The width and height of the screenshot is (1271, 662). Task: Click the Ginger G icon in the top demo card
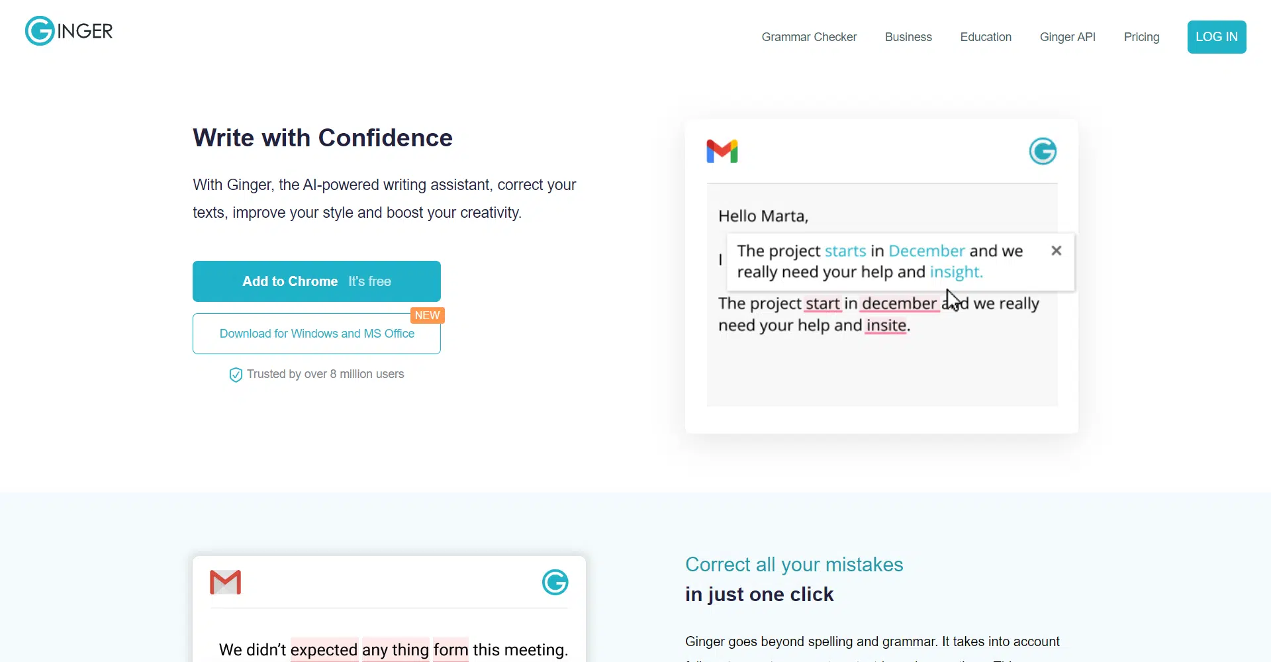coord(1043,152)
